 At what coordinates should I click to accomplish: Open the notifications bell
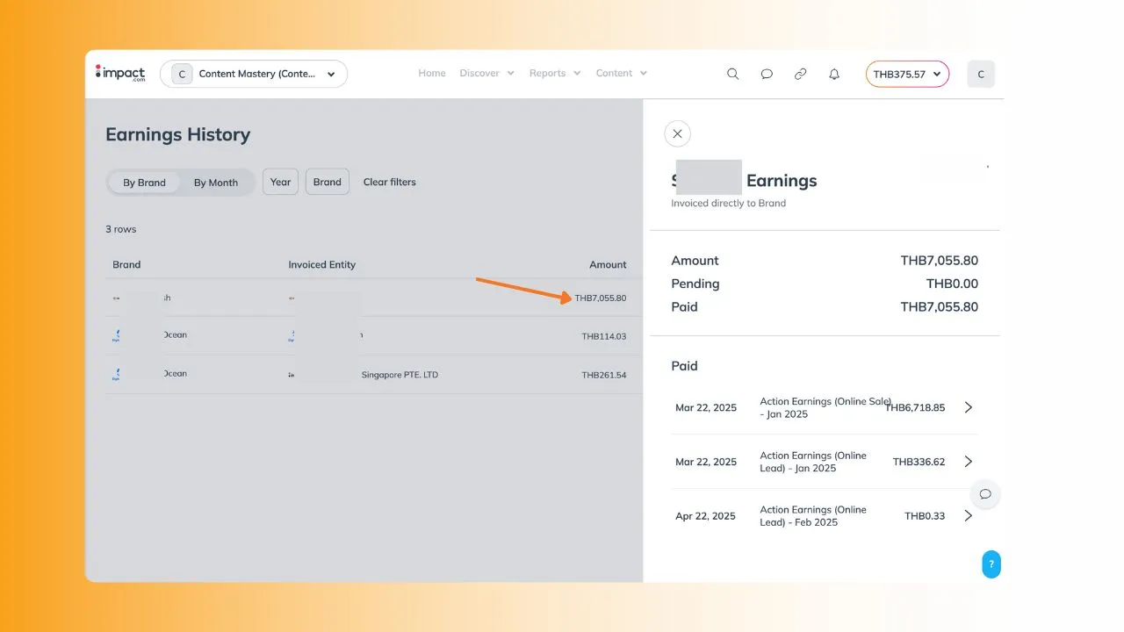pos(834,74)
